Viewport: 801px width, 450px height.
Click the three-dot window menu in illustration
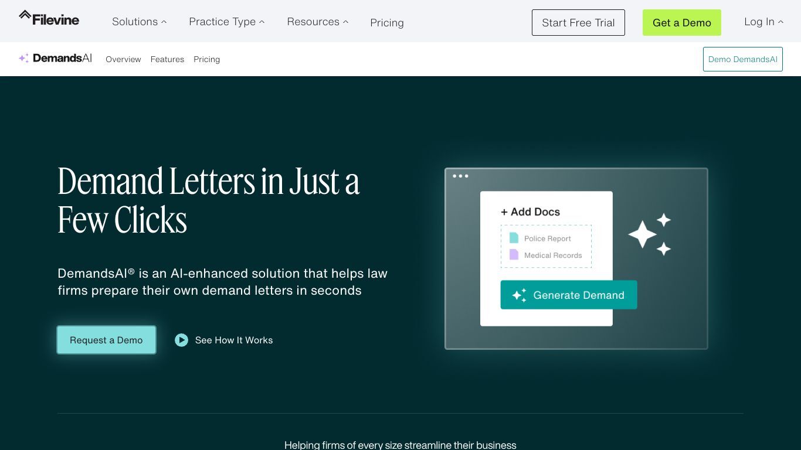460,176
